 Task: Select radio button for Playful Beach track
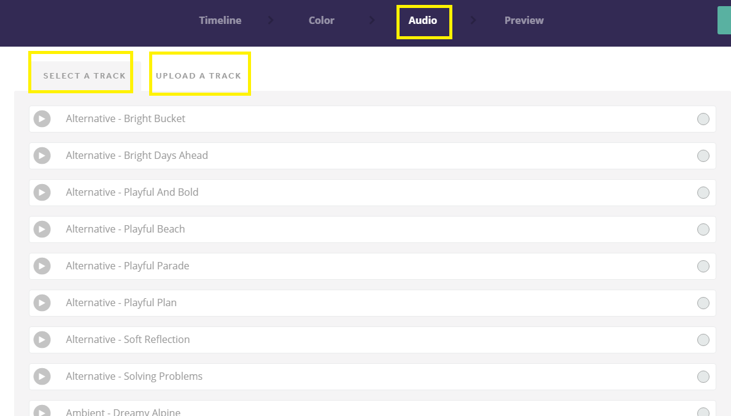[x=703, y=229]
